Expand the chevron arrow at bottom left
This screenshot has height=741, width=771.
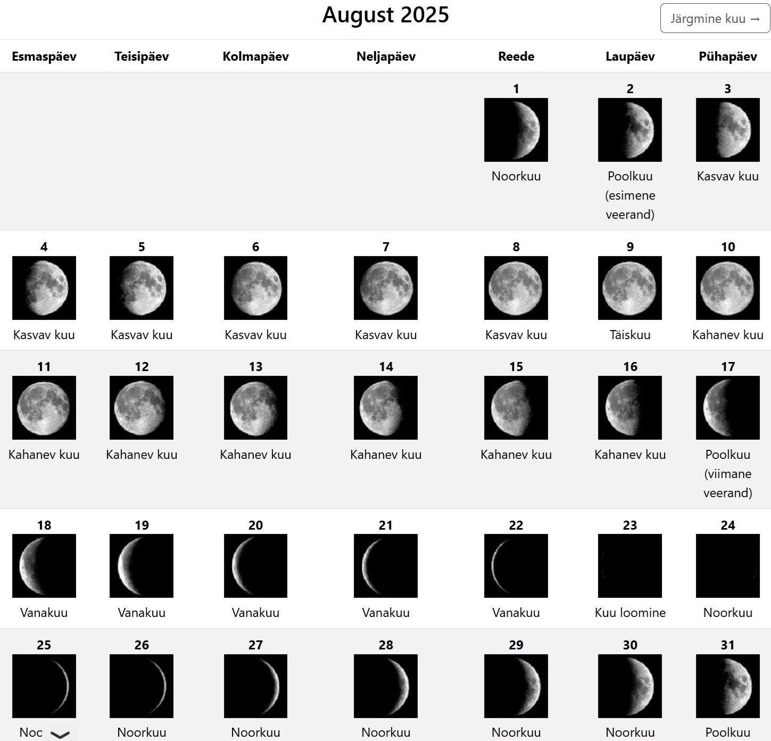pyautogui.click(x=60, y=735)
